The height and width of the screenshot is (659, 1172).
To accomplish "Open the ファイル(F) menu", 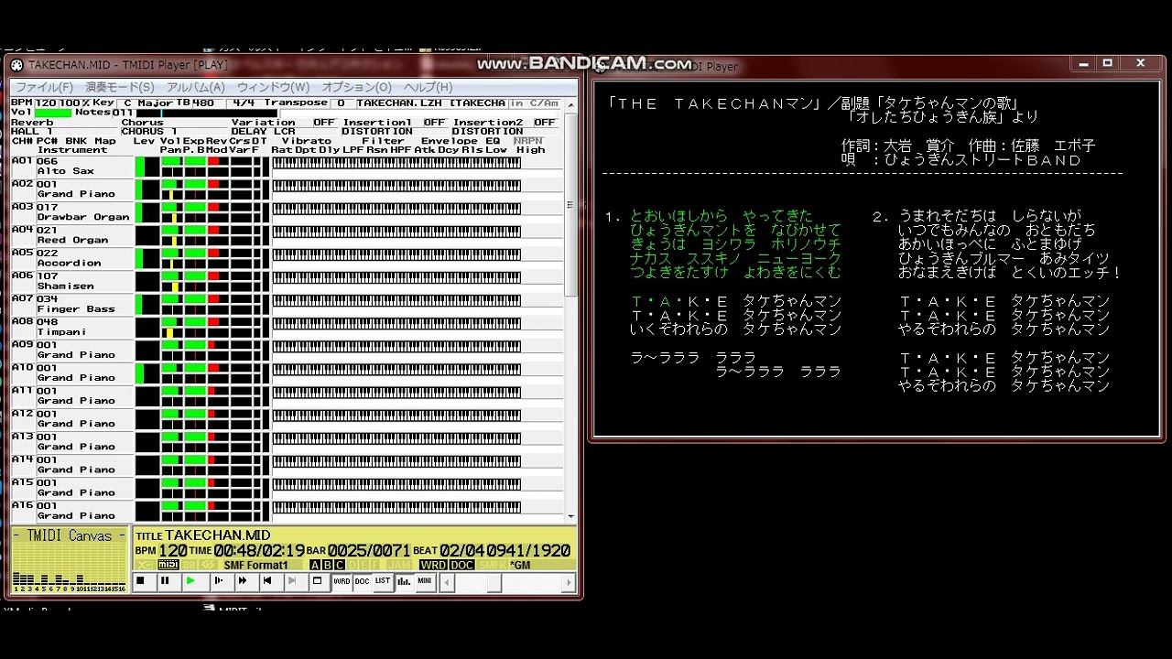I will 45,87.
